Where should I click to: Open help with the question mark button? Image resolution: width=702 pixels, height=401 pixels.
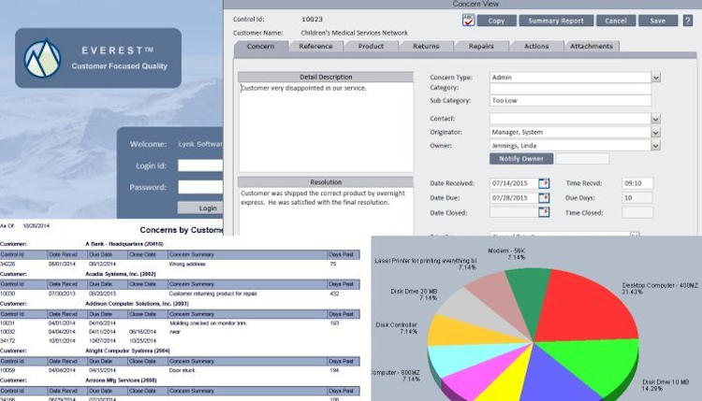point(688,21)
